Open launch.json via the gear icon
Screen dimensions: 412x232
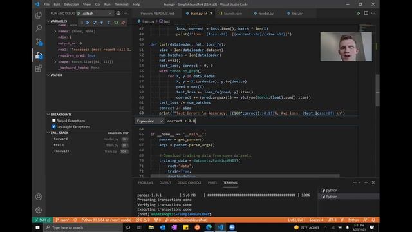coord(118,13)
